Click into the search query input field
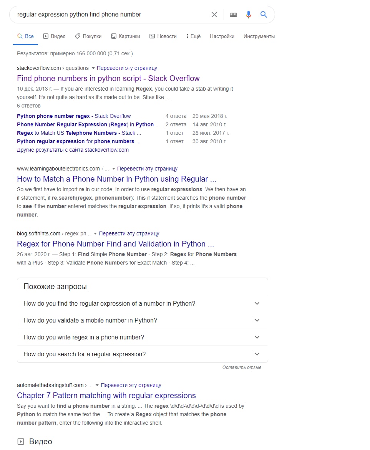Image resolution: width=370 pixels, height=450 pixels. tap(112, 14)
